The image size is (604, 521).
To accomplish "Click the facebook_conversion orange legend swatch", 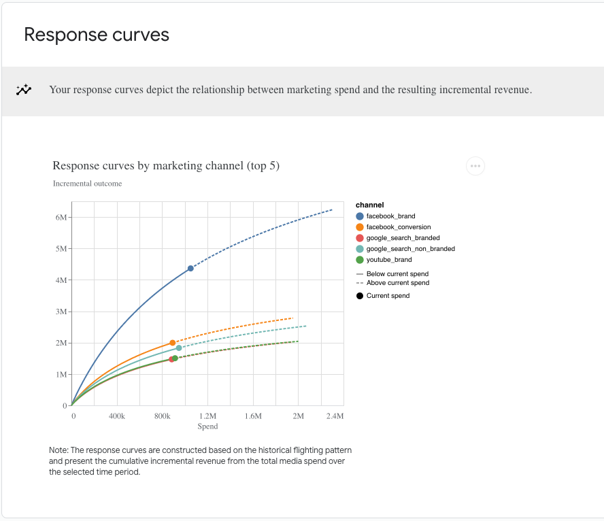I will 360,227.
